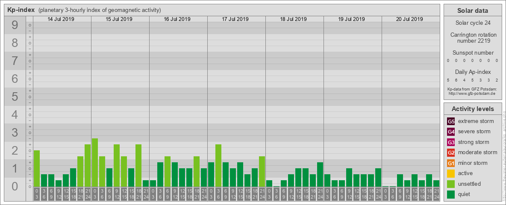The image size is (506, 205).
Task: Click 'Activity levels' panel heading
Action: click(x=473, y=109)
